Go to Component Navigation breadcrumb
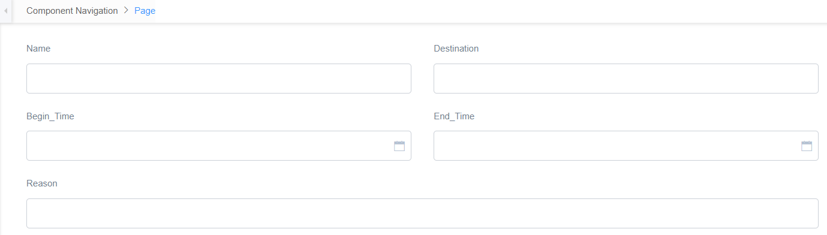Image resolution: width=827 pixels, height=235 pixels. point(72,11)
